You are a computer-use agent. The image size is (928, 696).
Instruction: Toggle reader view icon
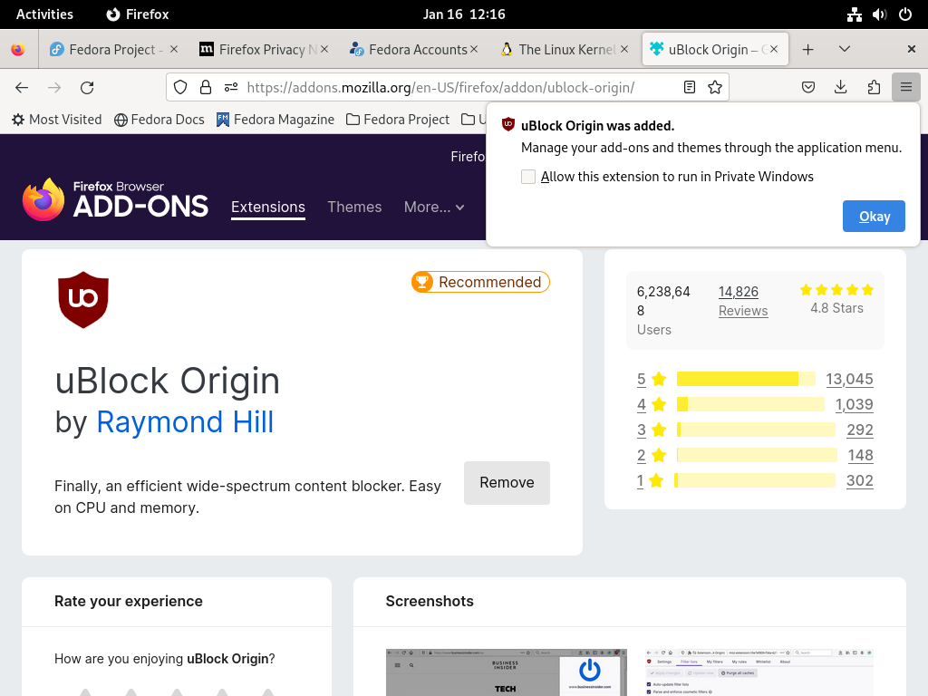pyautogui.click(x=690, y=88)
